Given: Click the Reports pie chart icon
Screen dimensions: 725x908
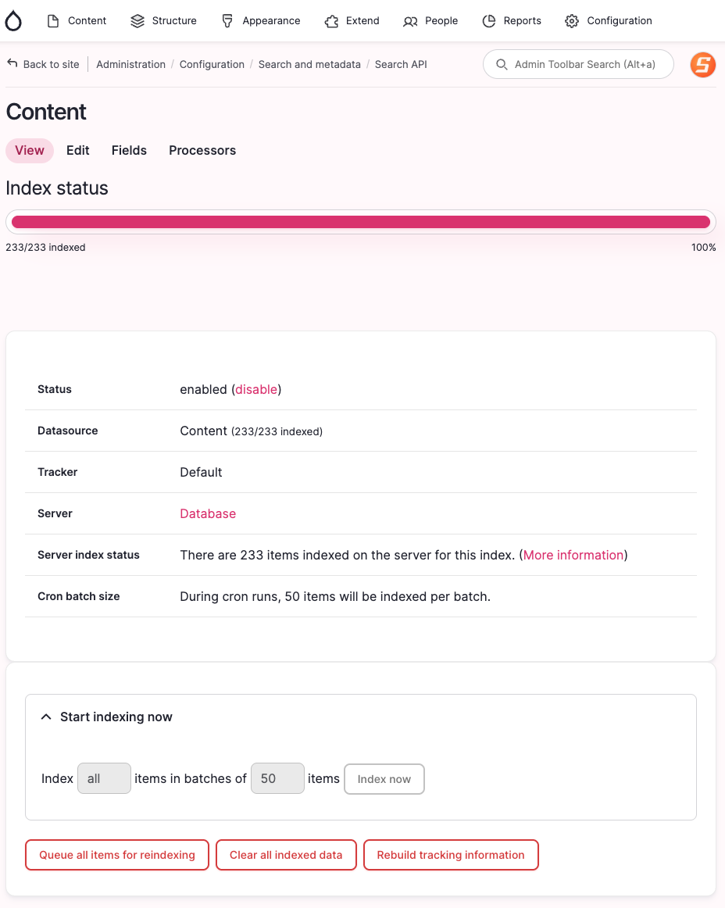Looking at the screenshot, I should click(489, 21).
